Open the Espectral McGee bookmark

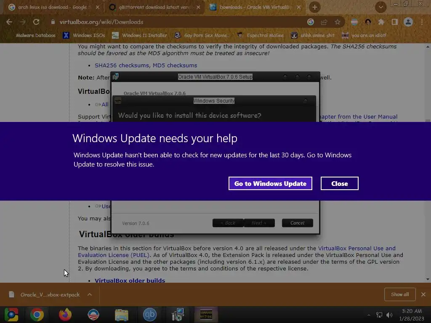click(x=260, y=35)
